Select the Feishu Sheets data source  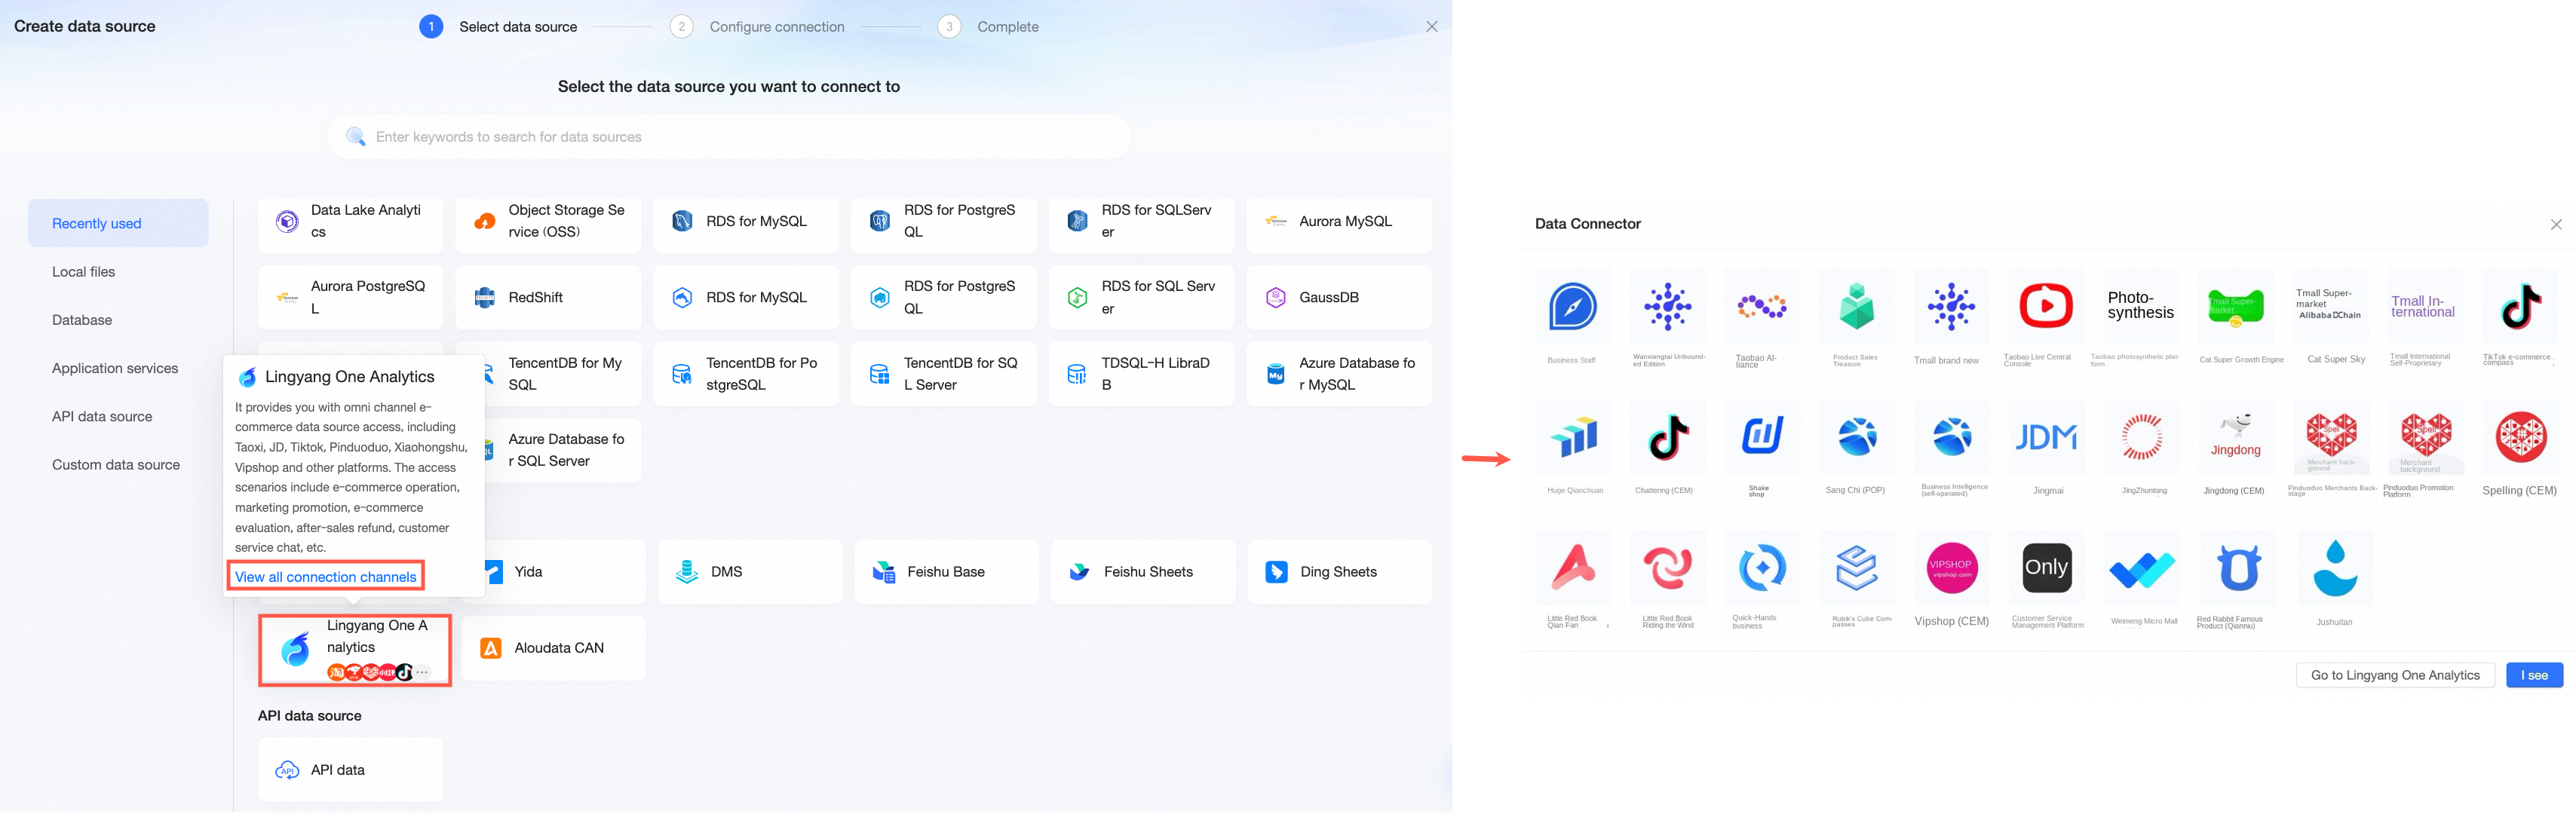[x=1143, y=572]
